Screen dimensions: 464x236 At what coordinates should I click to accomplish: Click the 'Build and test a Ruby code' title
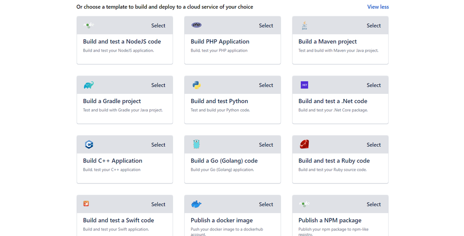(x=334, y=161)
